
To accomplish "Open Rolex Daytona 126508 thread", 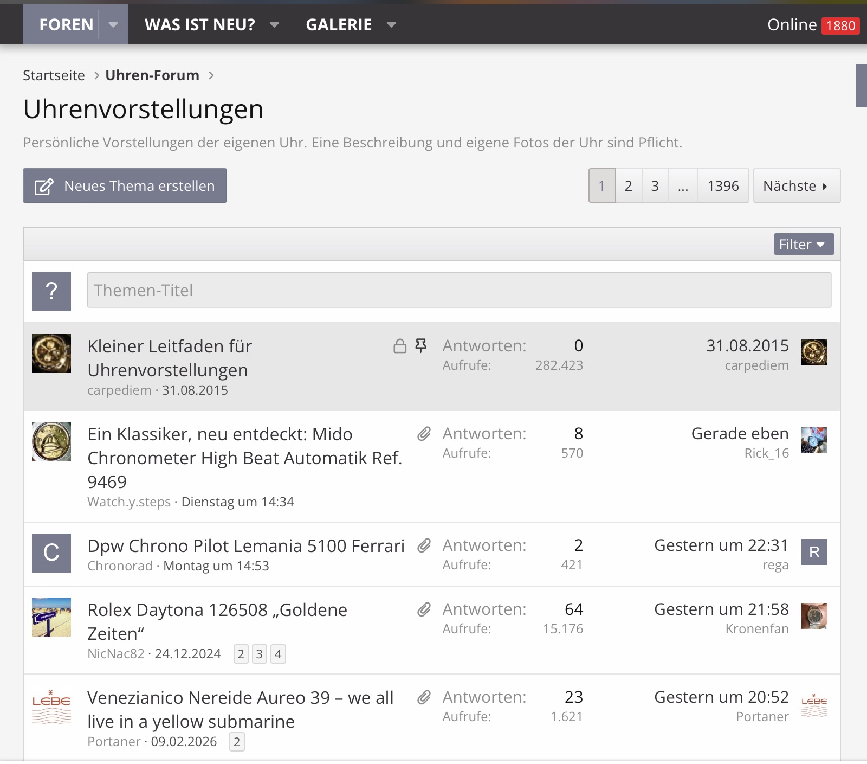I will [x=217, y=621].
